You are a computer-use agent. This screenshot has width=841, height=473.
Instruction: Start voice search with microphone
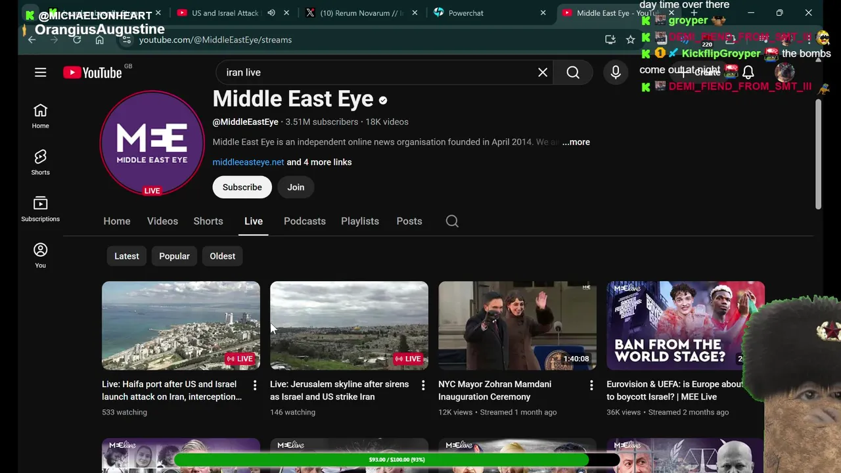(x=616, y=72)
